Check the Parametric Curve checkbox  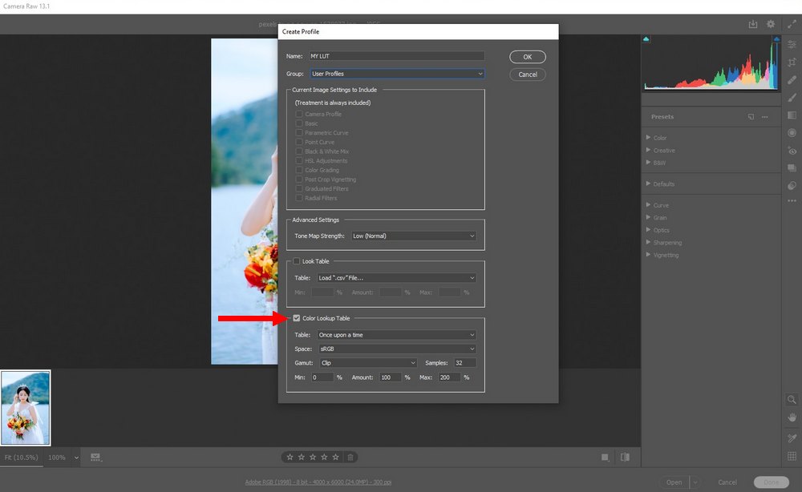coord(299,132)
